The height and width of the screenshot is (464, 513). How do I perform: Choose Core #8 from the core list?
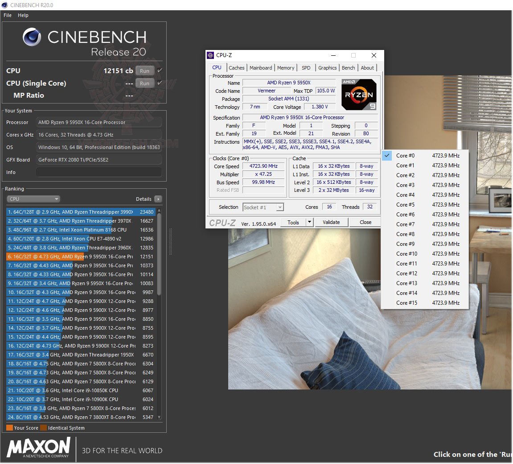pos(425,234)
